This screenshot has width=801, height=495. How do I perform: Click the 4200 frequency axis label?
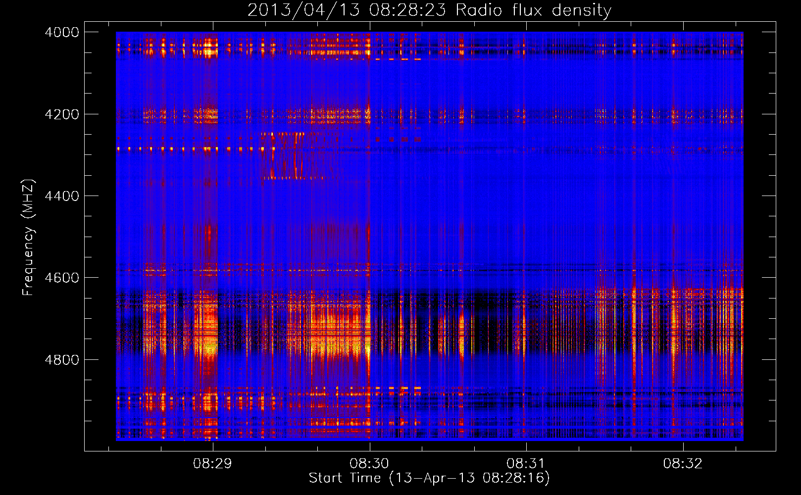pyautogui.click(x=62, y=114)
